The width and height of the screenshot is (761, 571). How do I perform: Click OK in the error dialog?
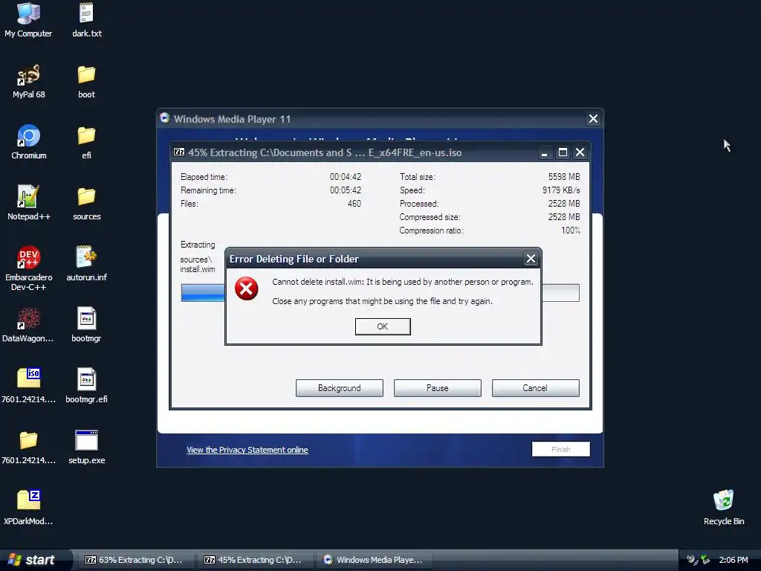pyautogui.click(x=383, y=326)
